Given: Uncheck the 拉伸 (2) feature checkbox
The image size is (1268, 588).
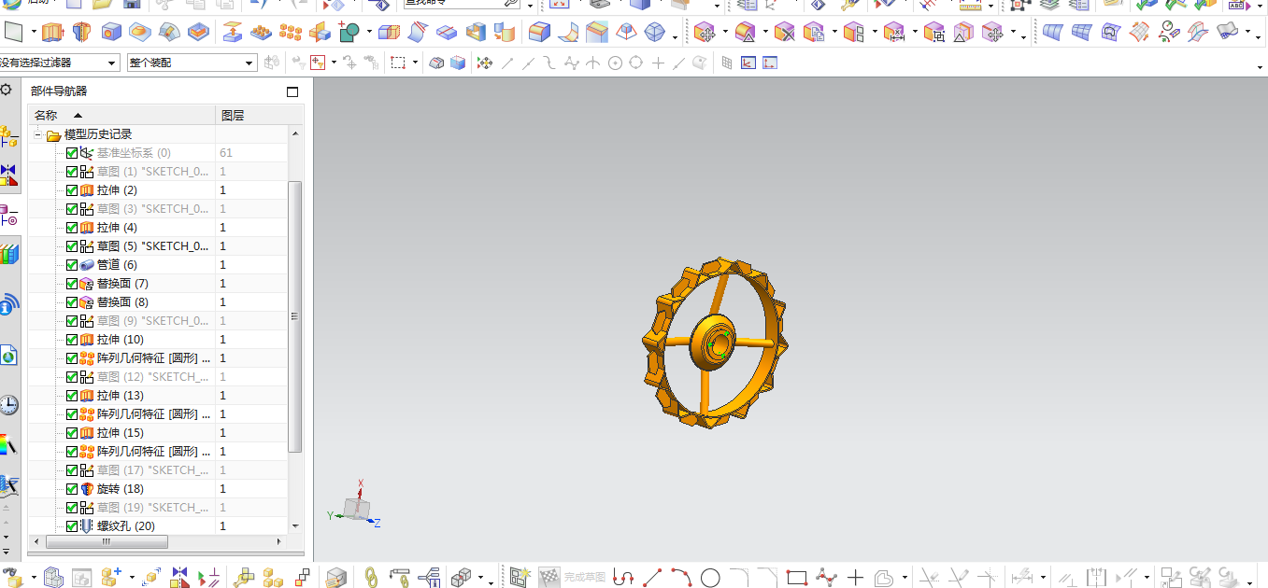Looking at the screenshot, I should tap(72, 190).
